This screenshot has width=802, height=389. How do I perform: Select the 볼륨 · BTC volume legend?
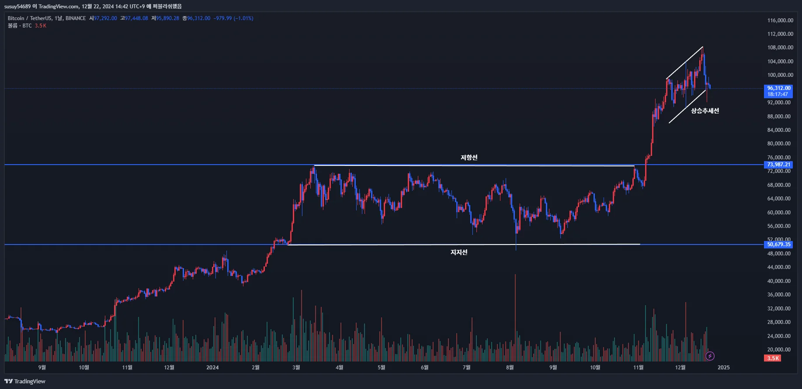click(20, 26)
